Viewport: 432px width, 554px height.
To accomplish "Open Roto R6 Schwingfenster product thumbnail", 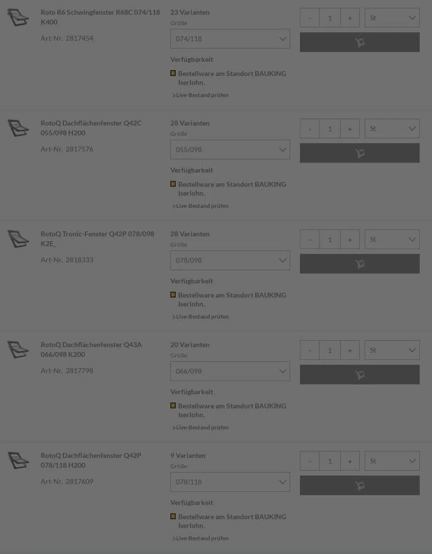I will [x=18, y=18].
